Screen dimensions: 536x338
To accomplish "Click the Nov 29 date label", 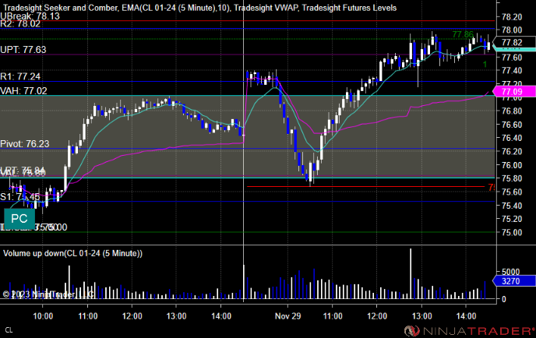I will tap(287, 315).
